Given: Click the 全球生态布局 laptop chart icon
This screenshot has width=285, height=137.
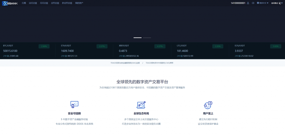Looking at the screenshot, I should tap(141, 105).
